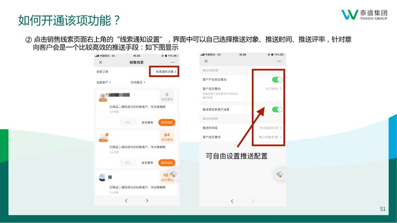Tap the 销售线索 page title
This screenshot has width=397, height=223.
tap(137, 62)
